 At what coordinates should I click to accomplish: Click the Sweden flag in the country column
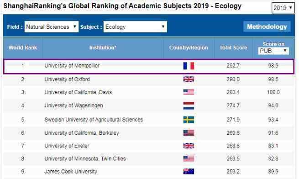point(189,120)
